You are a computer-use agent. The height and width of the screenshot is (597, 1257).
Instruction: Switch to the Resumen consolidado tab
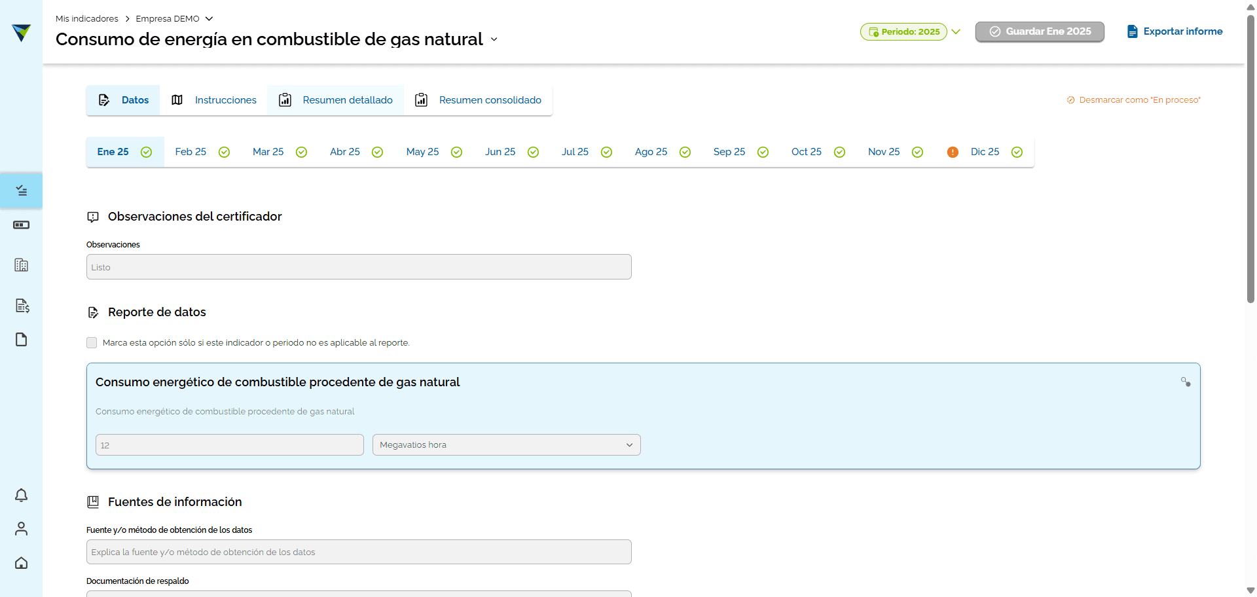[x=478, y=100]
